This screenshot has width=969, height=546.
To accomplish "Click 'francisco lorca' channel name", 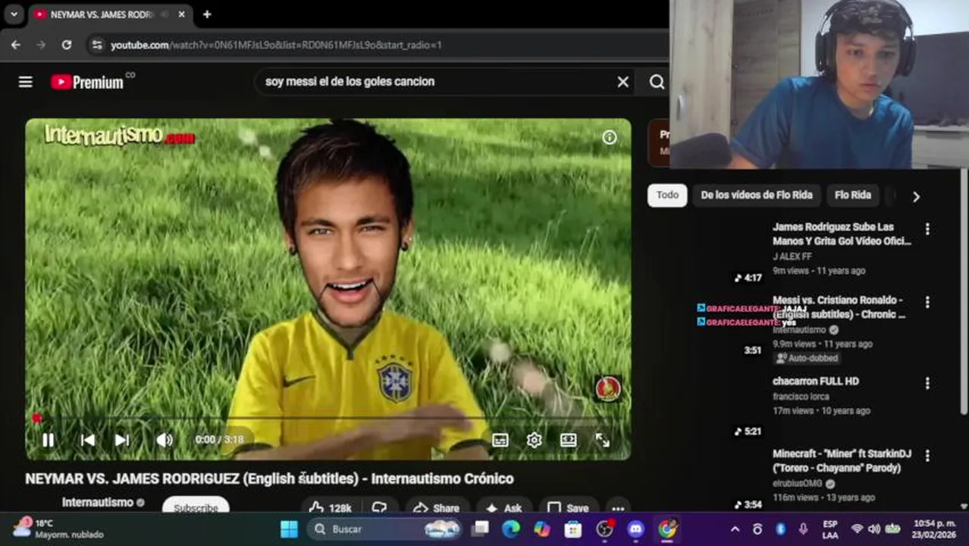I will coord(801,397).
